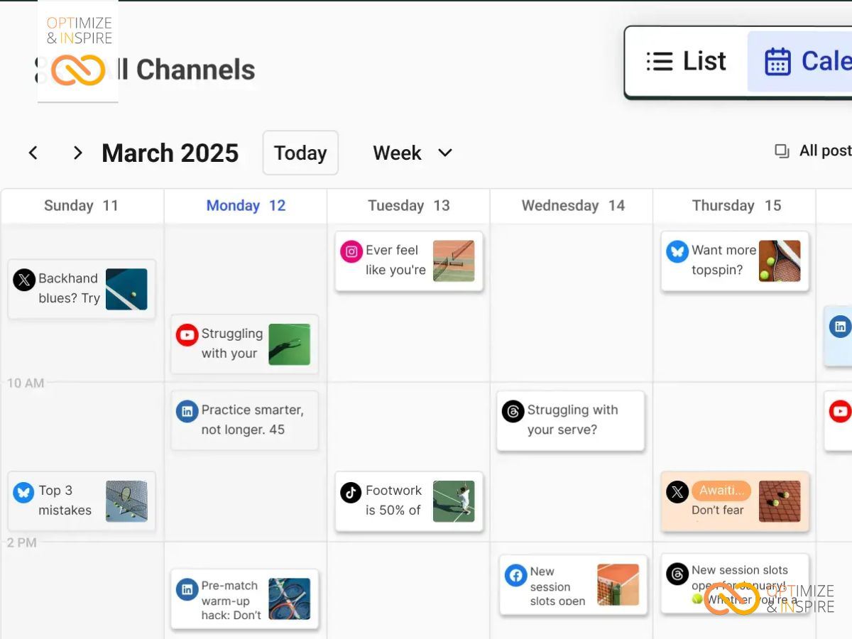Go to previous week with left chevron

(33, 153)
